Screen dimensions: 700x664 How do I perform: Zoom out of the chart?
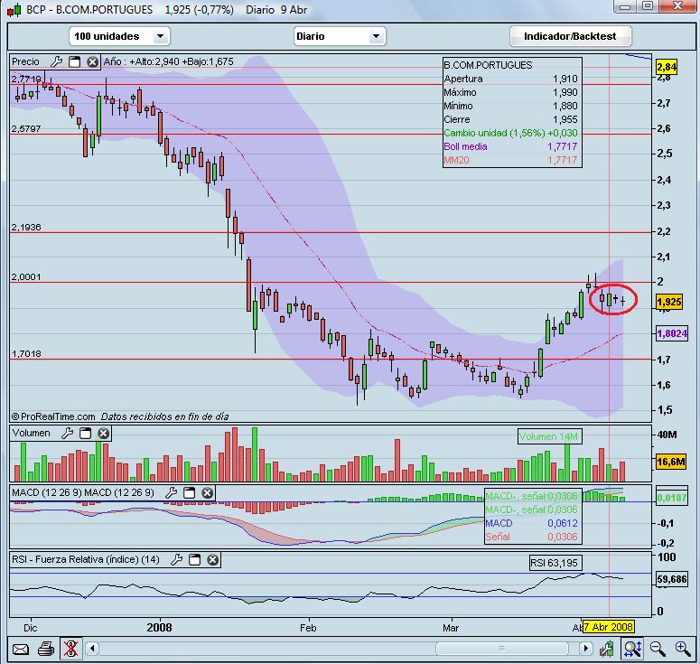[x=658, y=649]
